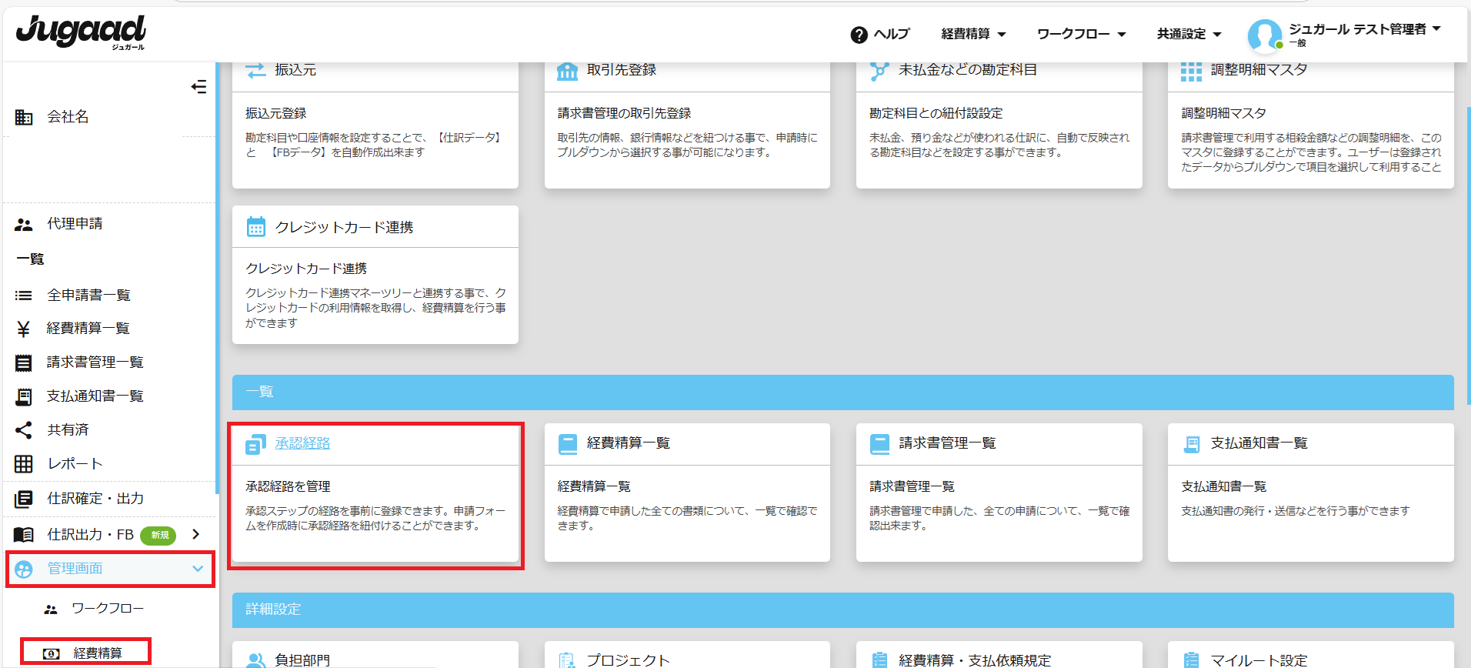Open the ワークフロー dropdown in top bar
Screen dimensions: 1471x668
pyautogui.click(x=1081, y=34)
